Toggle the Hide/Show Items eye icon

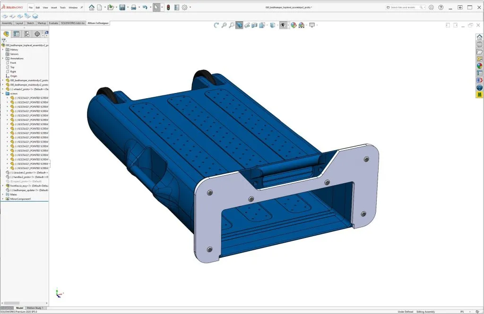point(283,25)
